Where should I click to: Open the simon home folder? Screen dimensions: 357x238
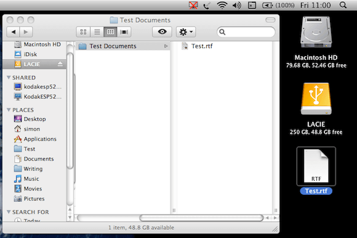(x=27, y=129)
